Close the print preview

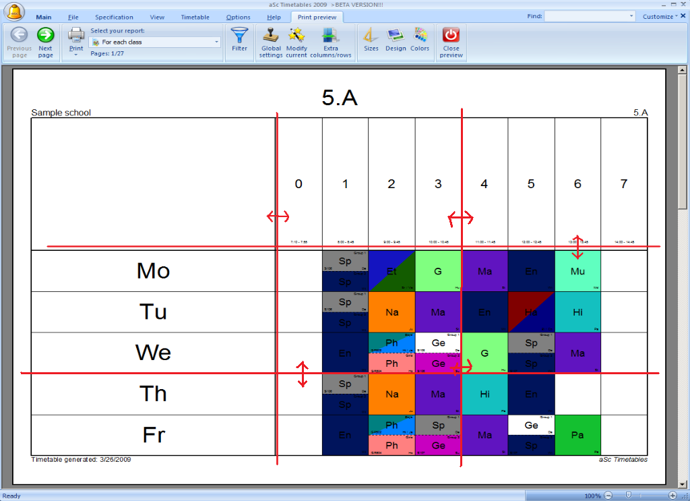coord(451,35)
